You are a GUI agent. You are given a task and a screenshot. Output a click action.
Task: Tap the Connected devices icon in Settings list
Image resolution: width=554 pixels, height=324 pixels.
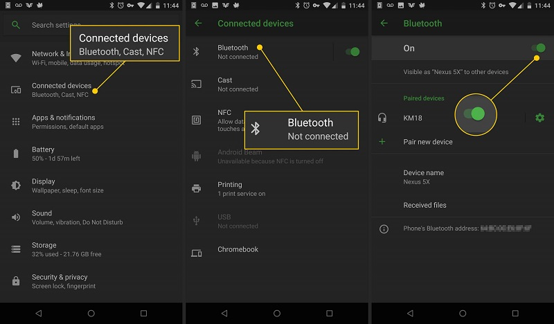point(16,90)
